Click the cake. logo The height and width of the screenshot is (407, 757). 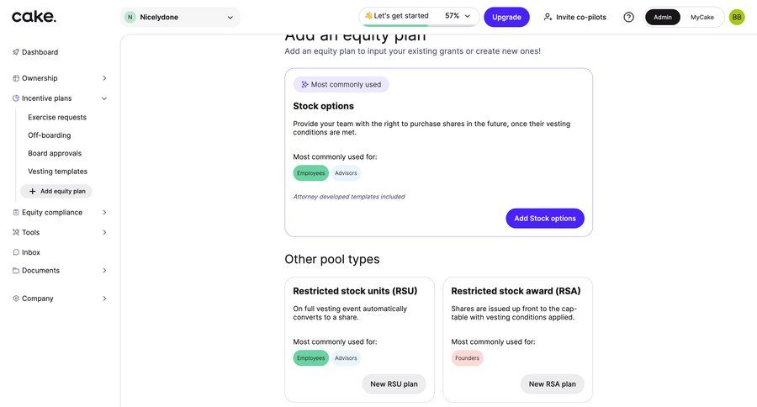tap(34, 16)
